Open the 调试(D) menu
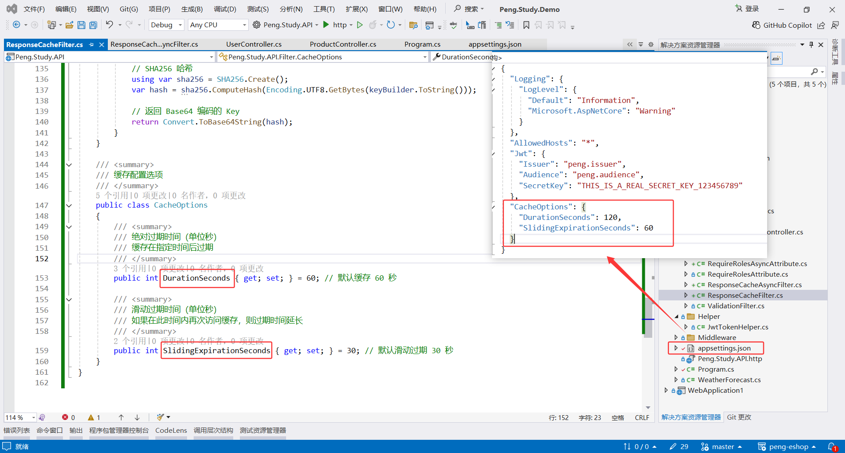 coord(225,9)
